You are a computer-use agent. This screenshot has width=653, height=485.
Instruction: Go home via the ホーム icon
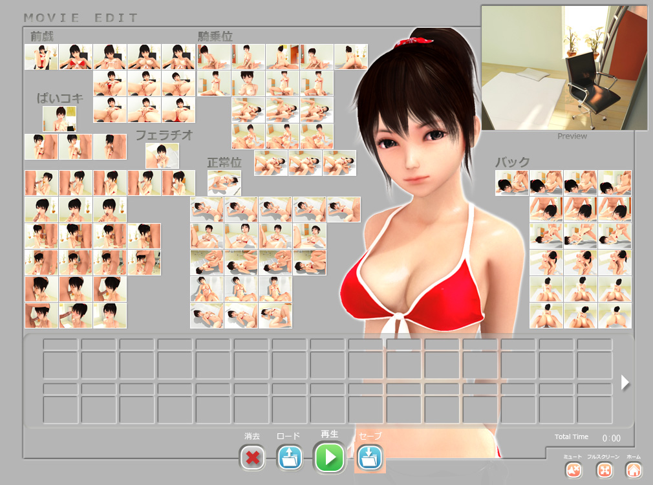(634, 471)
